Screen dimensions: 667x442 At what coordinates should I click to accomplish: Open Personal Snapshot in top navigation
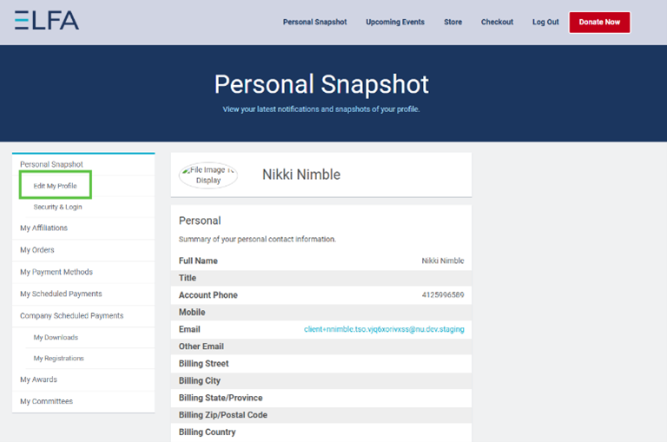(x=314, y=22)
